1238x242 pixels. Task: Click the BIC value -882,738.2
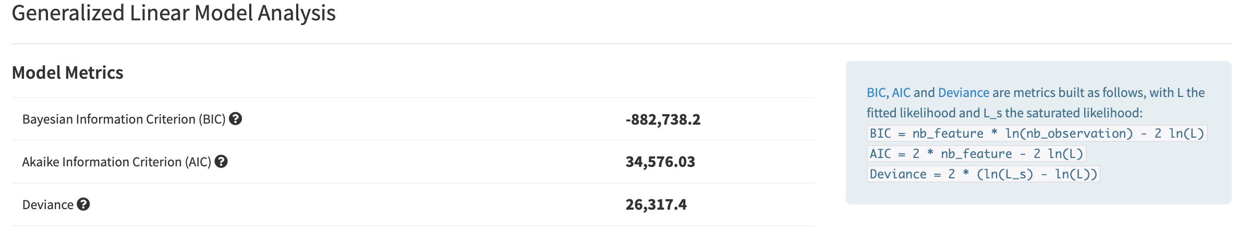663,119
